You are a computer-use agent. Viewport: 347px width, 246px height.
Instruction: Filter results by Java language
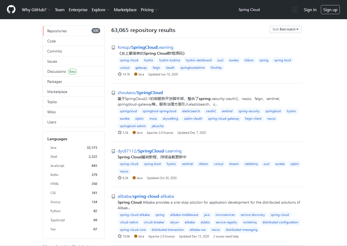click(x=74, y=148)
